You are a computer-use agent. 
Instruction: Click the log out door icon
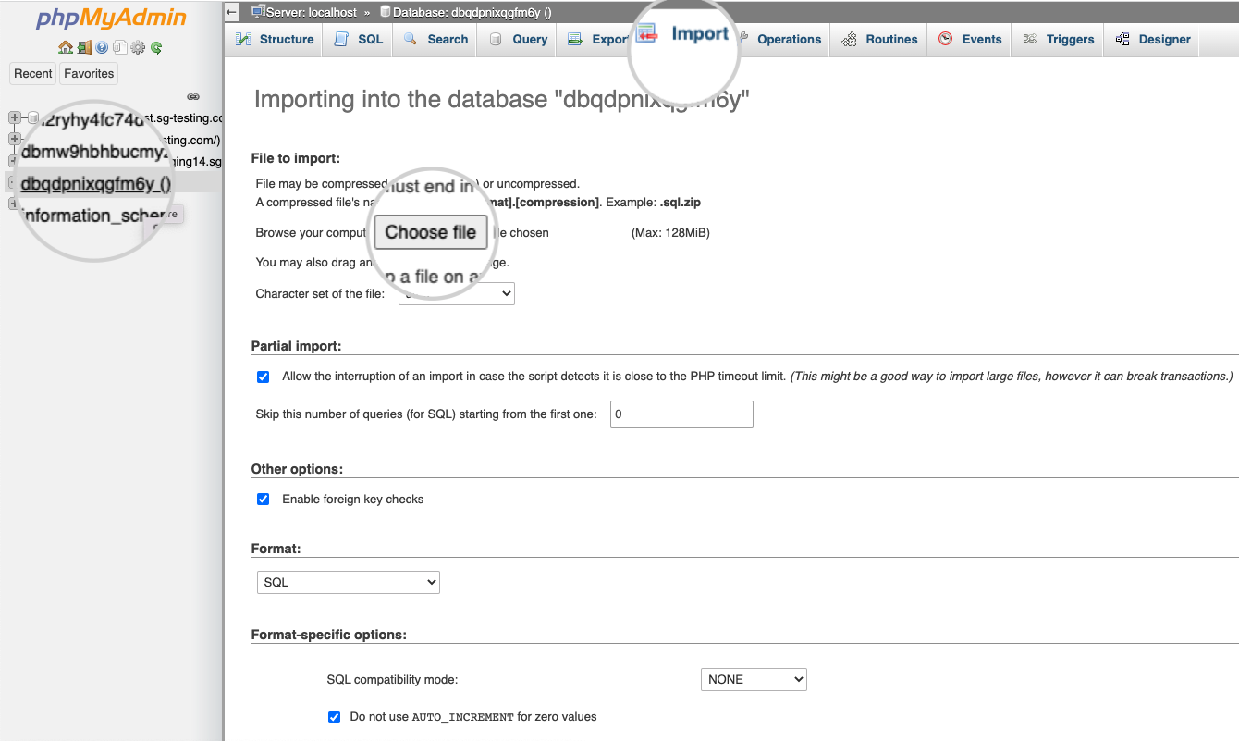pos(83,47)
